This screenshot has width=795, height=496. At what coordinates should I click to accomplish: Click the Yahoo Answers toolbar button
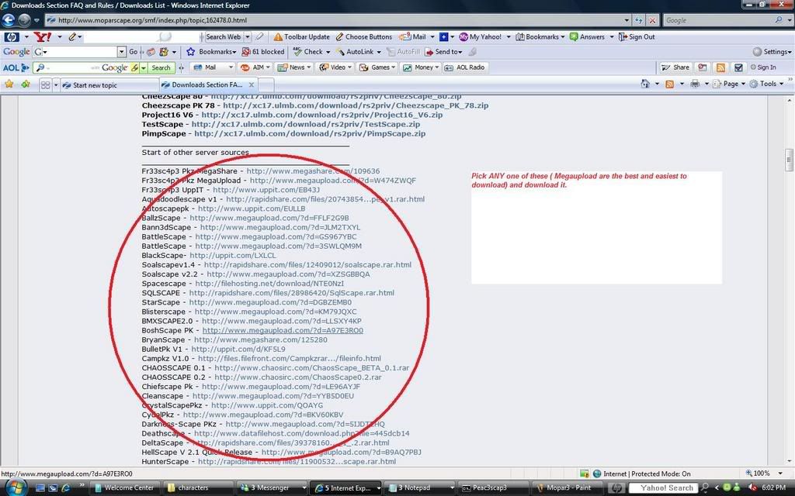click(587, 37)
